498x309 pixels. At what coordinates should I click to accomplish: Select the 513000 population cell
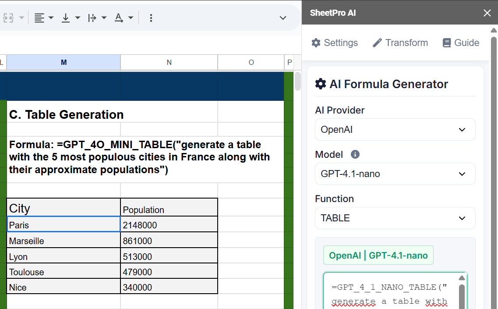(x=169, y=256)
